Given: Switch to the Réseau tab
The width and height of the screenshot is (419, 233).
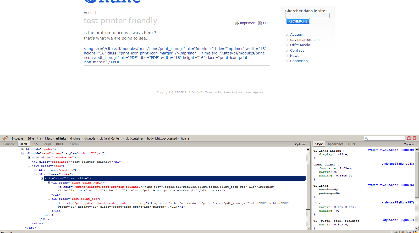Looking at the screenshot, I should (73, 144).
